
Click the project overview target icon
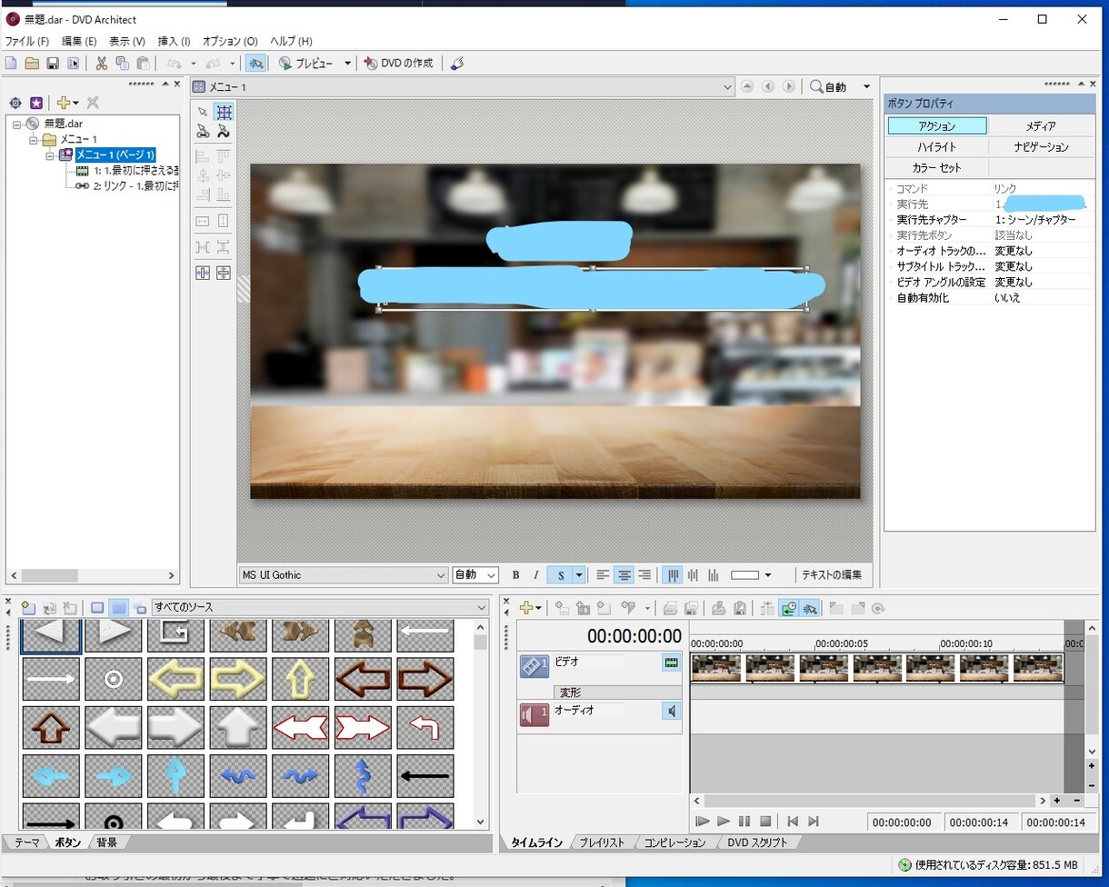[x=15, y=103]
